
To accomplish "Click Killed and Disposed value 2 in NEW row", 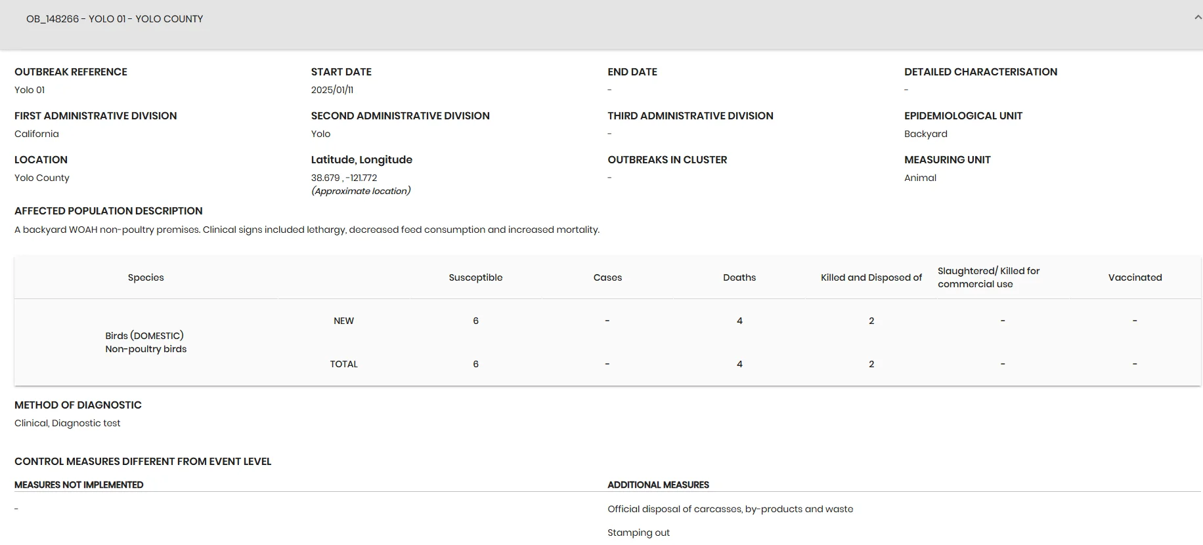I will (871, 321).
